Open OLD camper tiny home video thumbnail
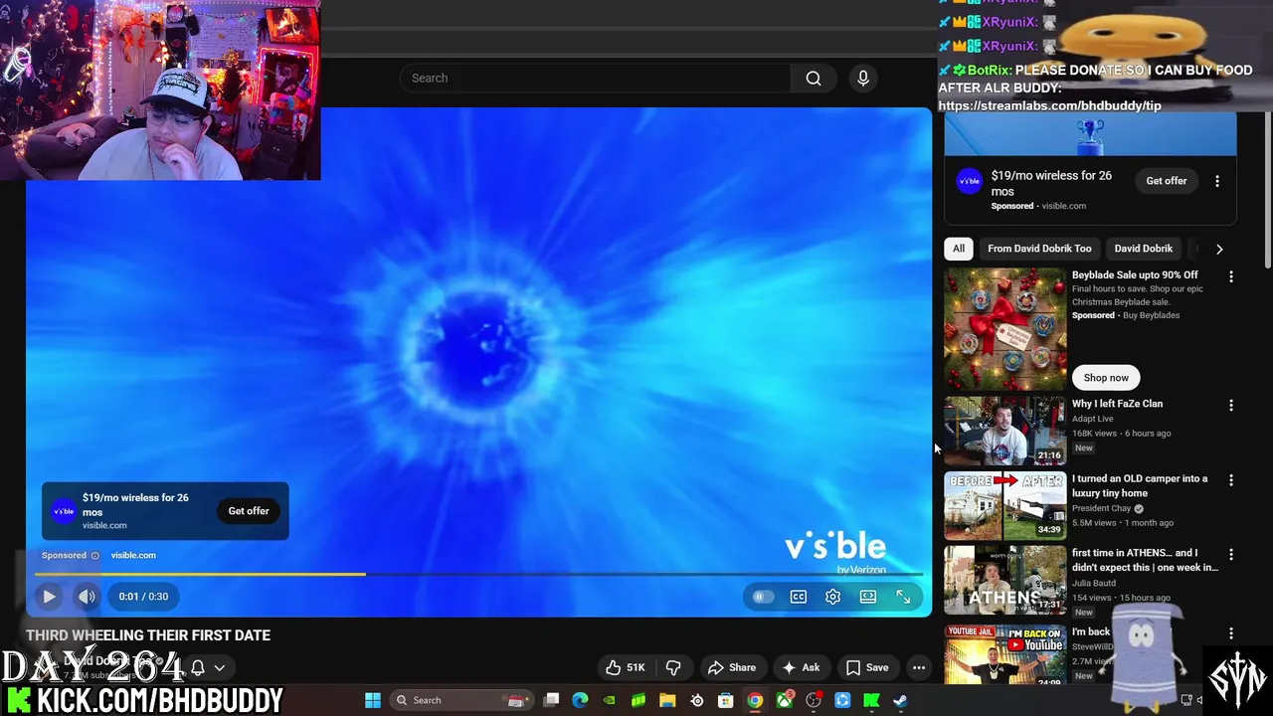The image size is (1273, 716). pyautogui.click(x=1004, y=505)
